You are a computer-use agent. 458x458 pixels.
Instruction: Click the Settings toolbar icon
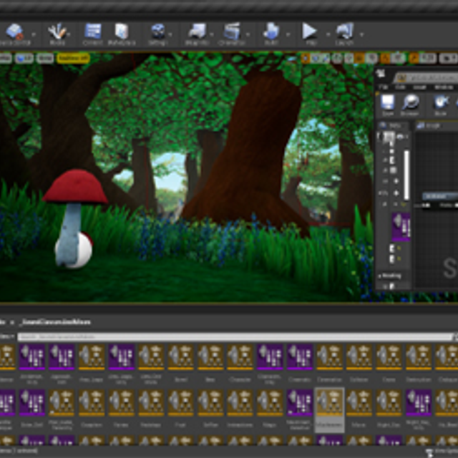tap(157, 32)
